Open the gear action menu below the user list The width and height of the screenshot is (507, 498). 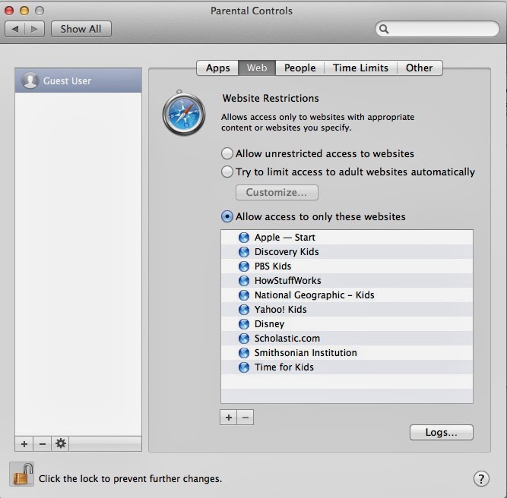pyautogui.click(x=61, y=444)
